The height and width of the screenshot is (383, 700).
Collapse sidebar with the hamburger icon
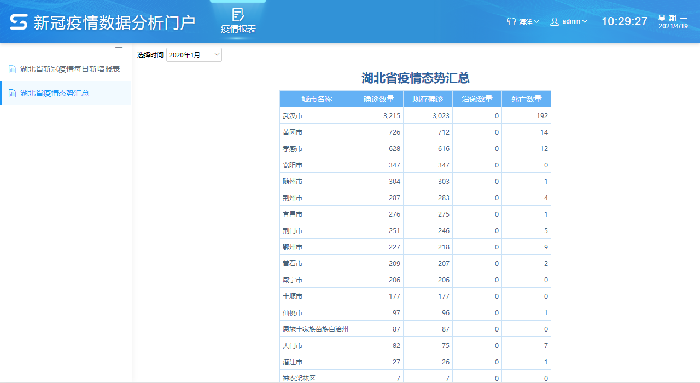tap(119, 50)
